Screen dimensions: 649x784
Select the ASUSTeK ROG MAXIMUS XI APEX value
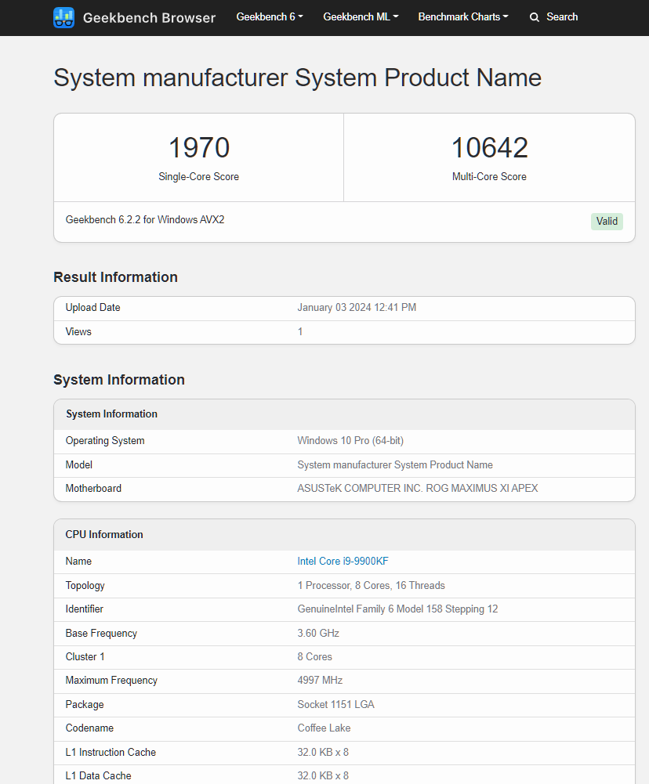[417, 488]
